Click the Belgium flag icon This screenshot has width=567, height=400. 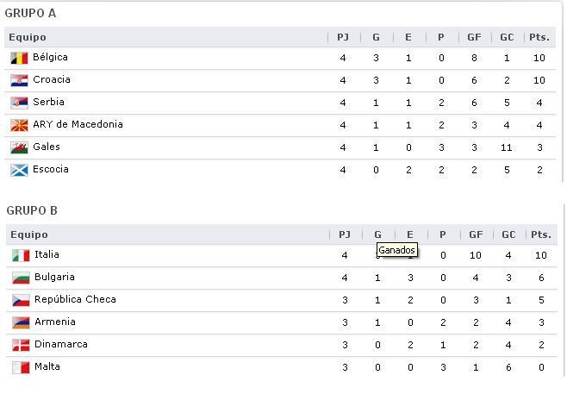19,58
